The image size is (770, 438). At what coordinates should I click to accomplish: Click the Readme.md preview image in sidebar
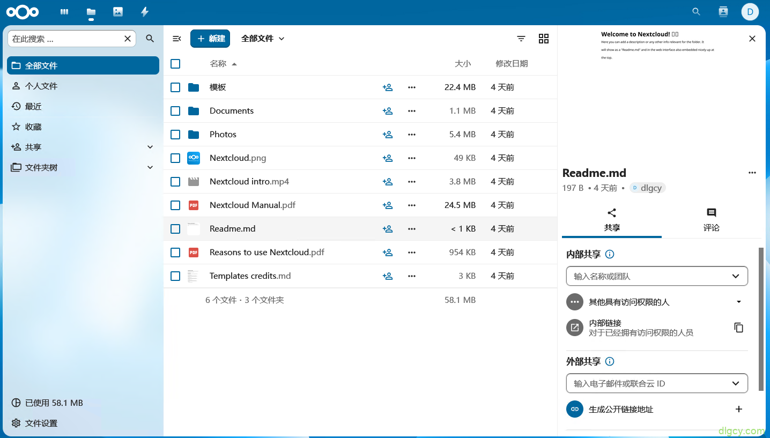[x=658, y=94]
